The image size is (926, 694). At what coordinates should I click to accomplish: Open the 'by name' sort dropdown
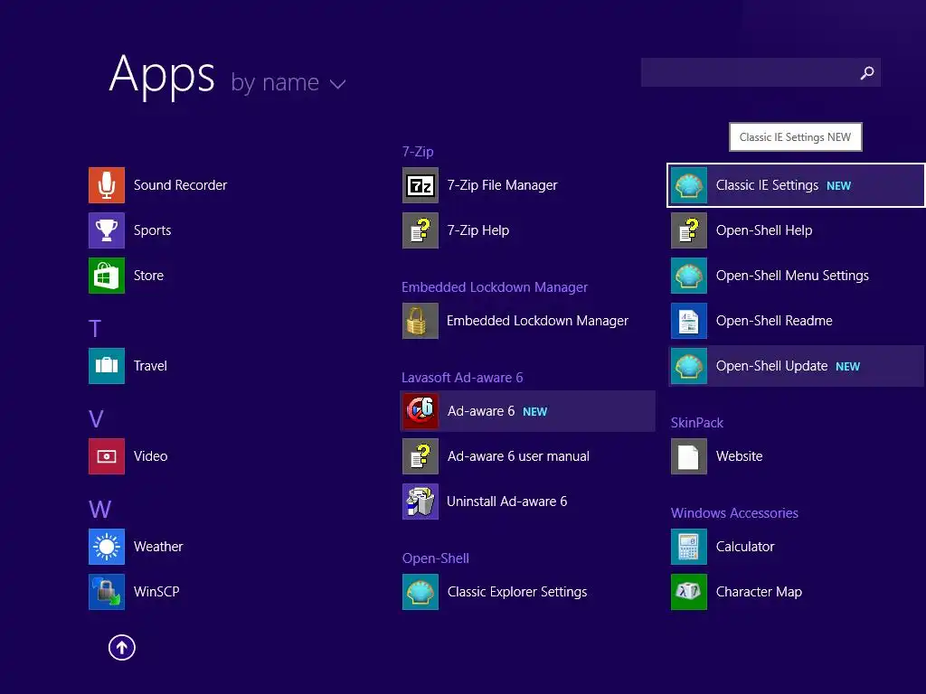(x=288, y=82)
